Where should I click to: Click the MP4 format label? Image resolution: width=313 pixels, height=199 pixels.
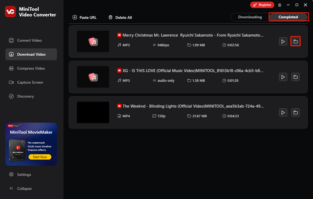coord(126,116)
